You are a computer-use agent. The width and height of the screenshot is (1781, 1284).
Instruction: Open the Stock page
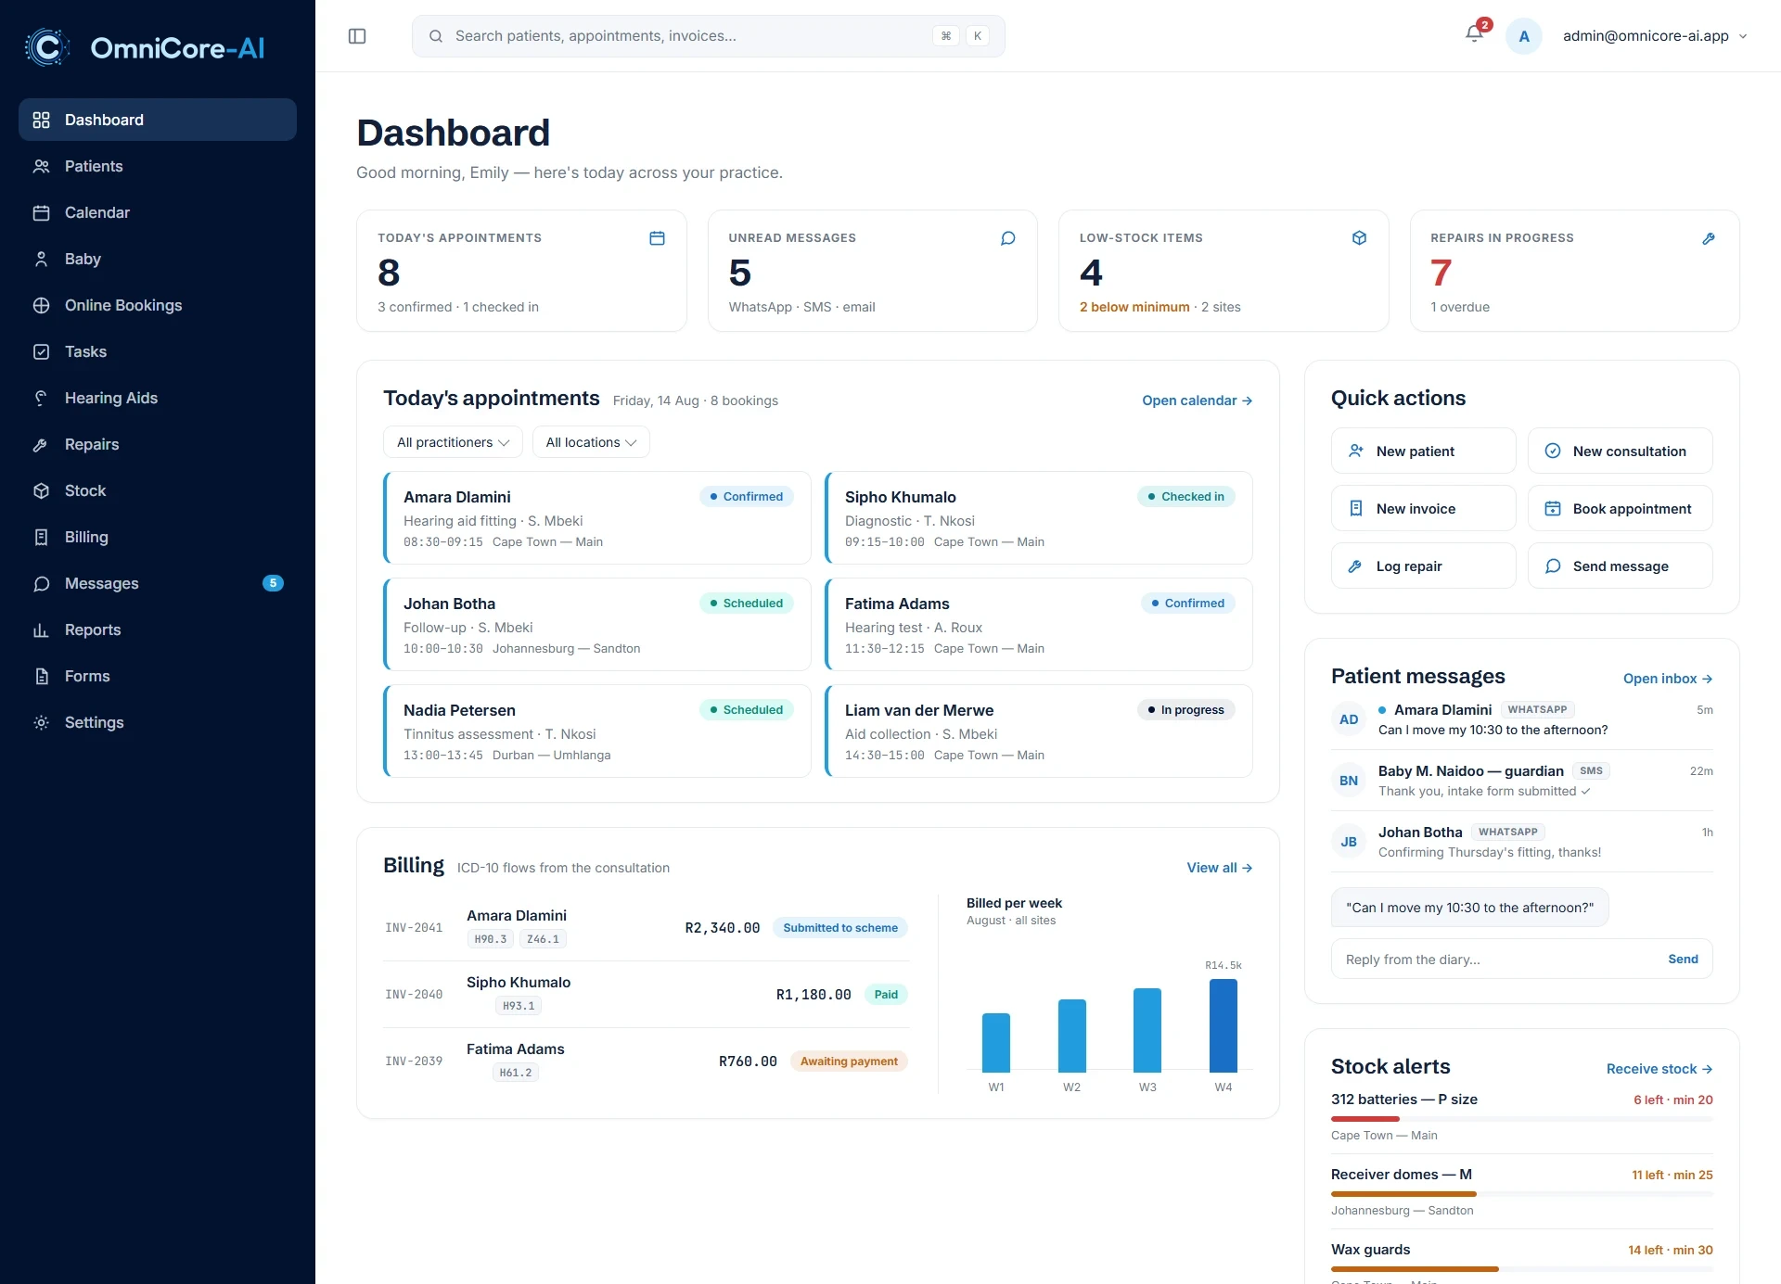158,490
